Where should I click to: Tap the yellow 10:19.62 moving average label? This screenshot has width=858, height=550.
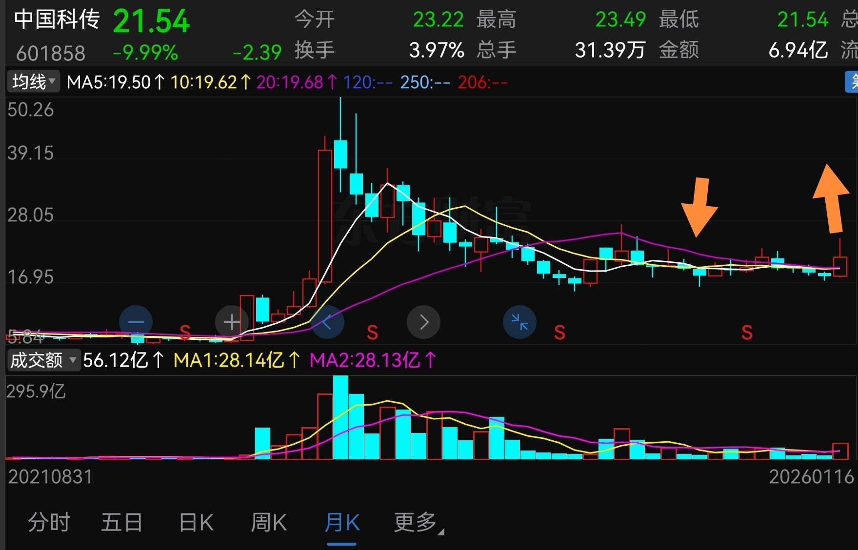pyautogui.click(x=211, y=82)
